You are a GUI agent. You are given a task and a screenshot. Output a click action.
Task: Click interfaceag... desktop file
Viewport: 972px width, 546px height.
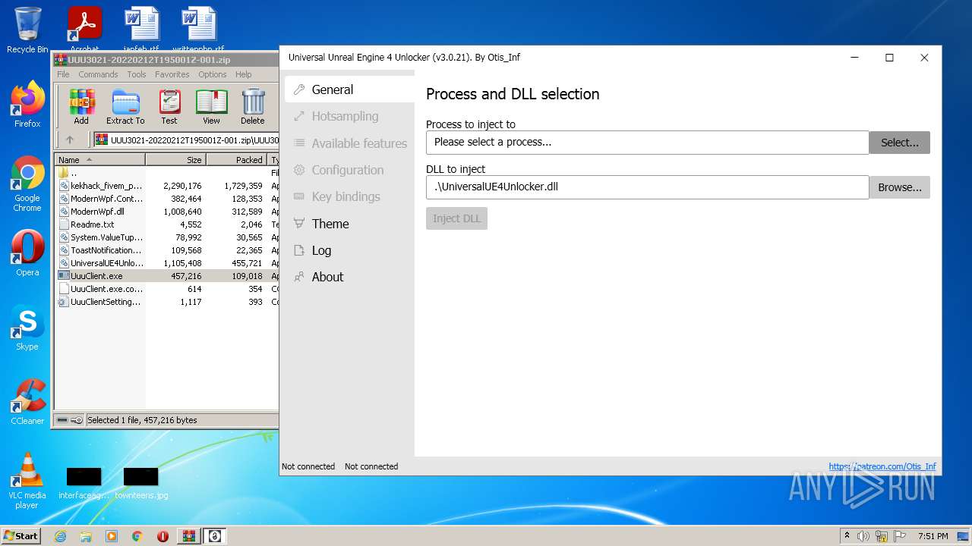coord(84,483)
